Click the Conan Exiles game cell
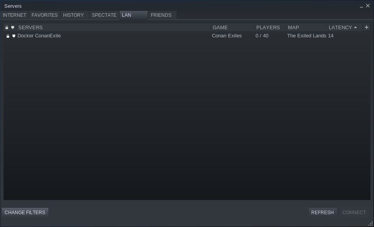374x227 pixels. (227, 36)
